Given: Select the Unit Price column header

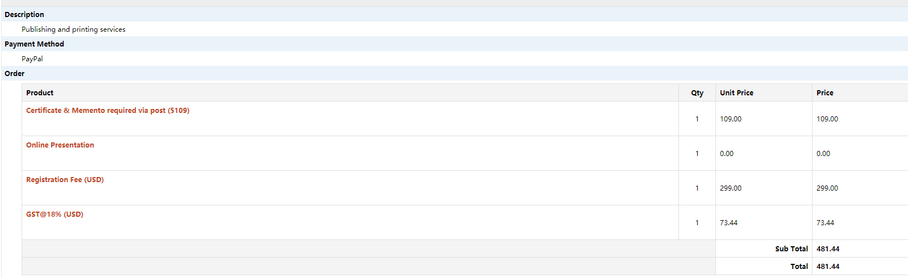Looking at the screenshot, I should 736,93.
